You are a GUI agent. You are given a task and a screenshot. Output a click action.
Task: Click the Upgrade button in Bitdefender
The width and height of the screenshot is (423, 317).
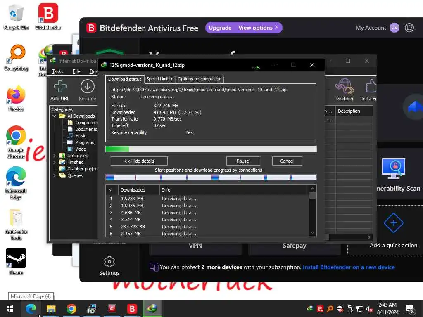(220, 28)
